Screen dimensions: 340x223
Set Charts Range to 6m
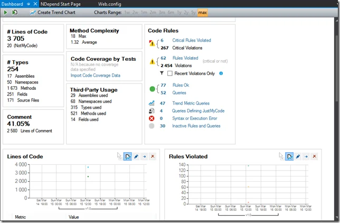tap(171, 13)
